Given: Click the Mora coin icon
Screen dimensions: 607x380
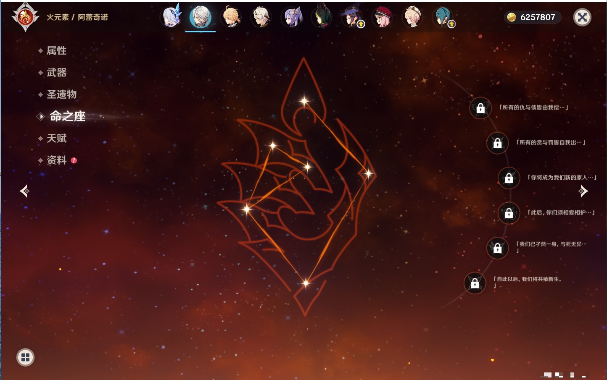Looking at the screenshot, I should coord(512,17).
